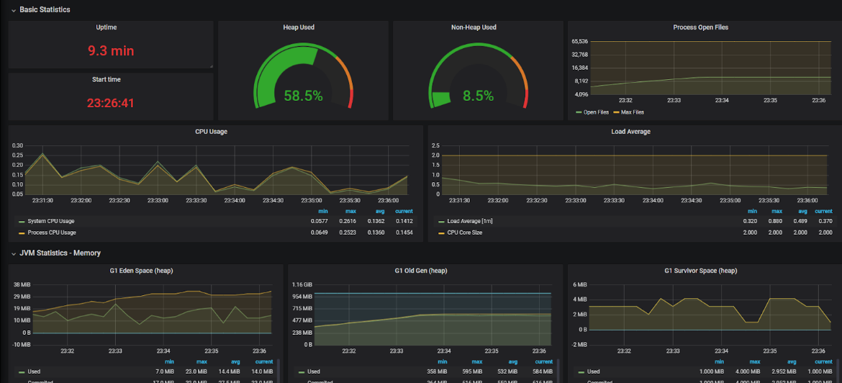Click the Non-Heap Used gauge value 8.5%
Viewport: 842px width, 383px height.
tap(478, 96)
